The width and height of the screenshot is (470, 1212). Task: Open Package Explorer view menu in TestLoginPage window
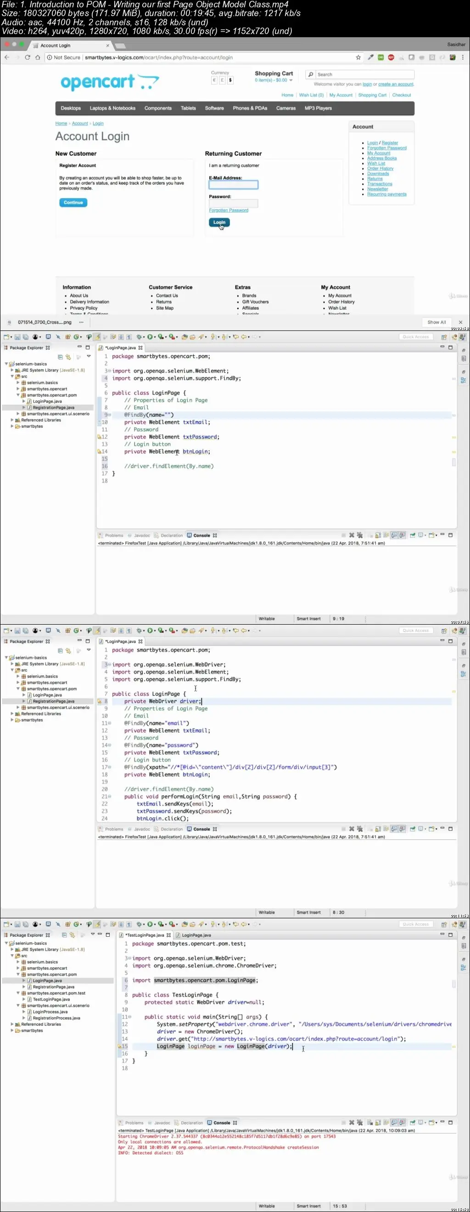point(93,934)
